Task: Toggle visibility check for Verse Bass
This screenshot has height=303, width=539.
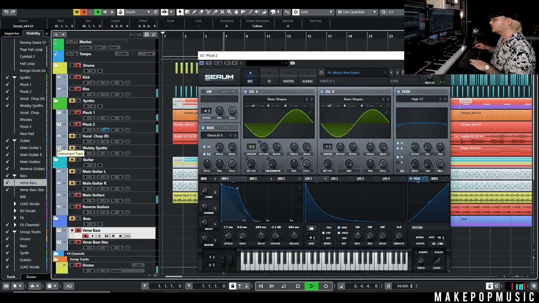Action: point(7,183)
